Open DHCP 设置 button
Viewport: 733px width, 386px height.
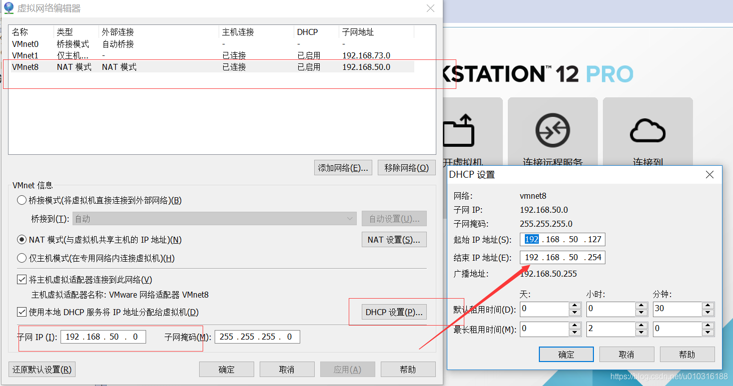click(394, 312)
